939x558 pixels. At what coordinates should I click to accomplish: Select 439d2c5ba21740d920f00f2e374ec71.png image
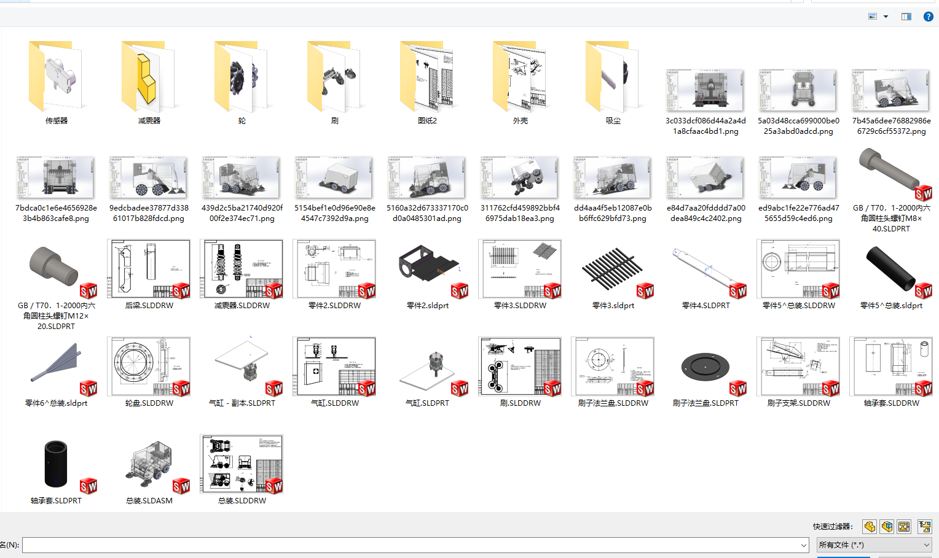[x=242, y=189]
